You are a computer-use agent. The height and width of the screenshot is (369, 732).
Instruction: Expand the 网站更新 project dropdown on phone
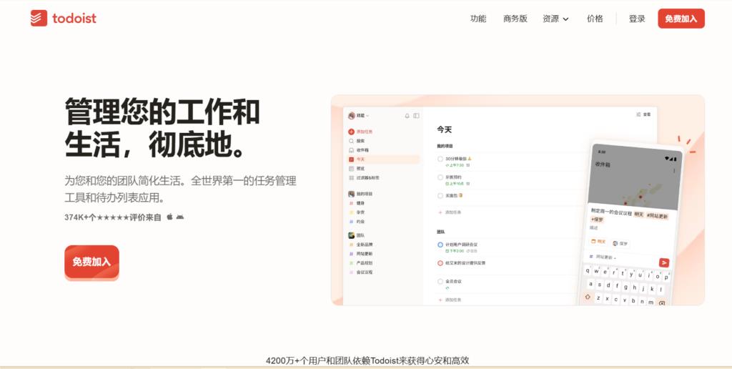tap(603, 257)
